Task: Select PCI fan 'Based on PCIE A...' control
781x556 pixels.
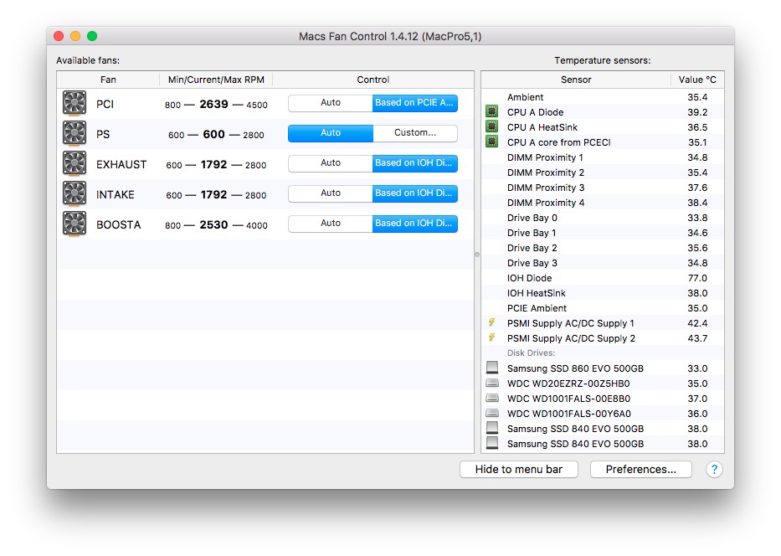Action: 415,103
